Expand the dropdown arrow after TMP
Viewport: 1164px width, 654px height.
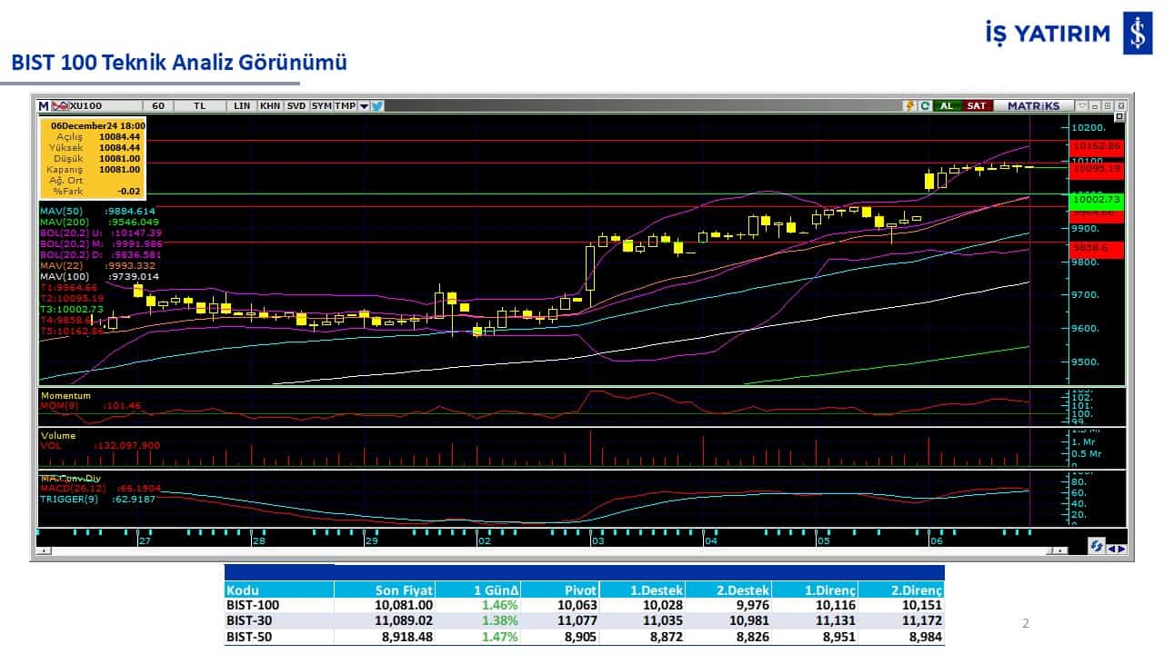[364, 105]
